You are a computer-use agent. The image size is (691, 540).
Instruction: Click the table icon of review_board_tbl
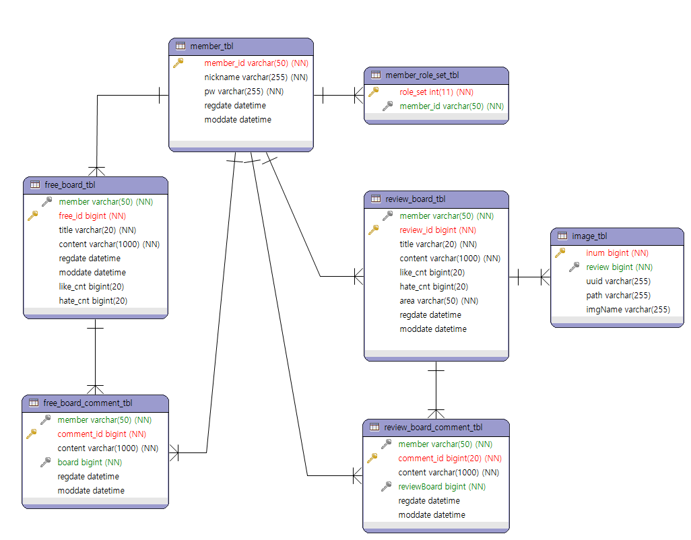pos(376,199)
